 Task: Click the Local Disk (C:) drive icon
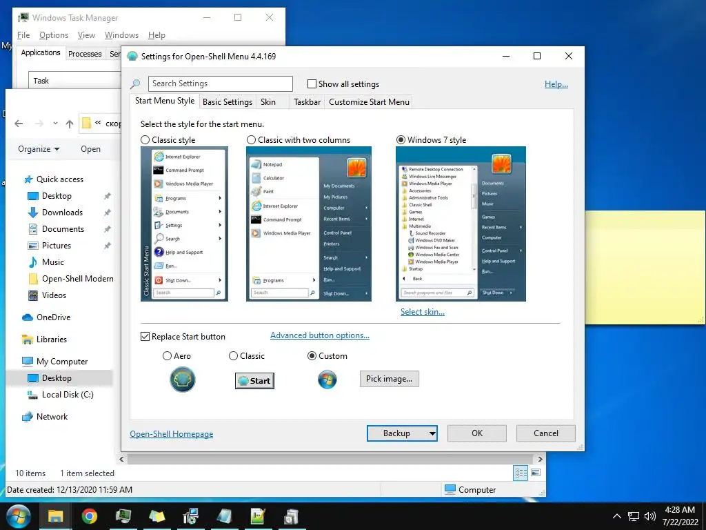(x=33, y=395)
